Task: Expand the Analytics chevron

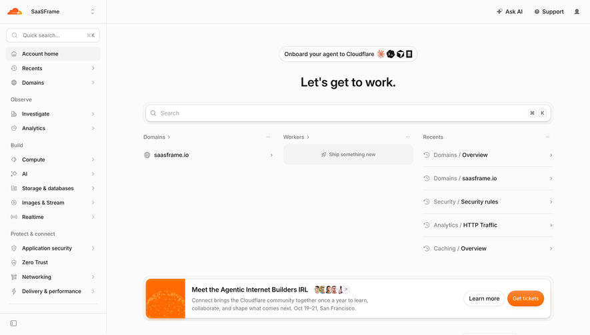Action: pos(93,128)
